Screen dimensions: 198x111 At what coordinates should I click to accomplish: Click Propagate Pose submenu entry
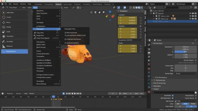70,29
